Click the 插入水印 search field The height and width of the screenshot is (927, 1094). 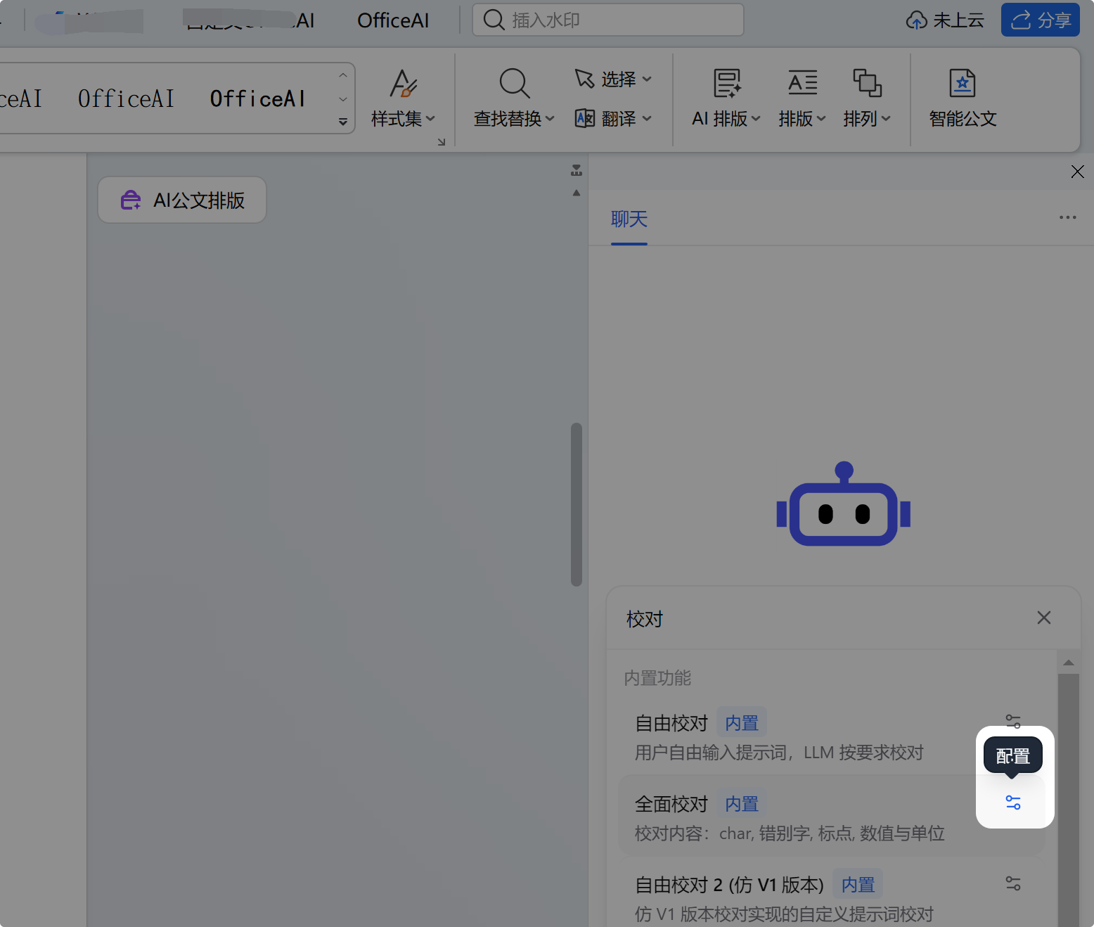608,20
